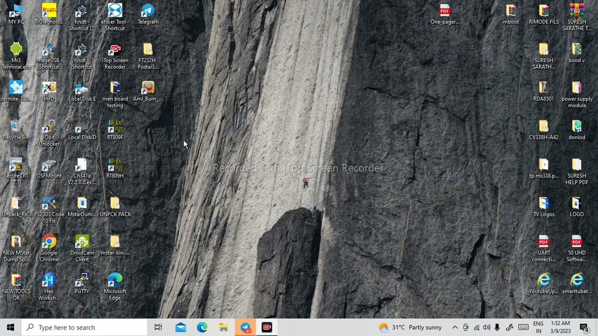Select power supply module archive
The height and width of the screenshot is (336, 598).
point(577,95)
